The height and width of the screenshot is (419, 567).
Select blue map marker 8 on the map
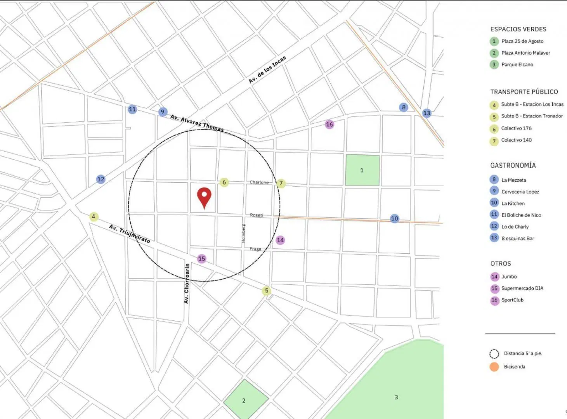(x=404, y=107)
